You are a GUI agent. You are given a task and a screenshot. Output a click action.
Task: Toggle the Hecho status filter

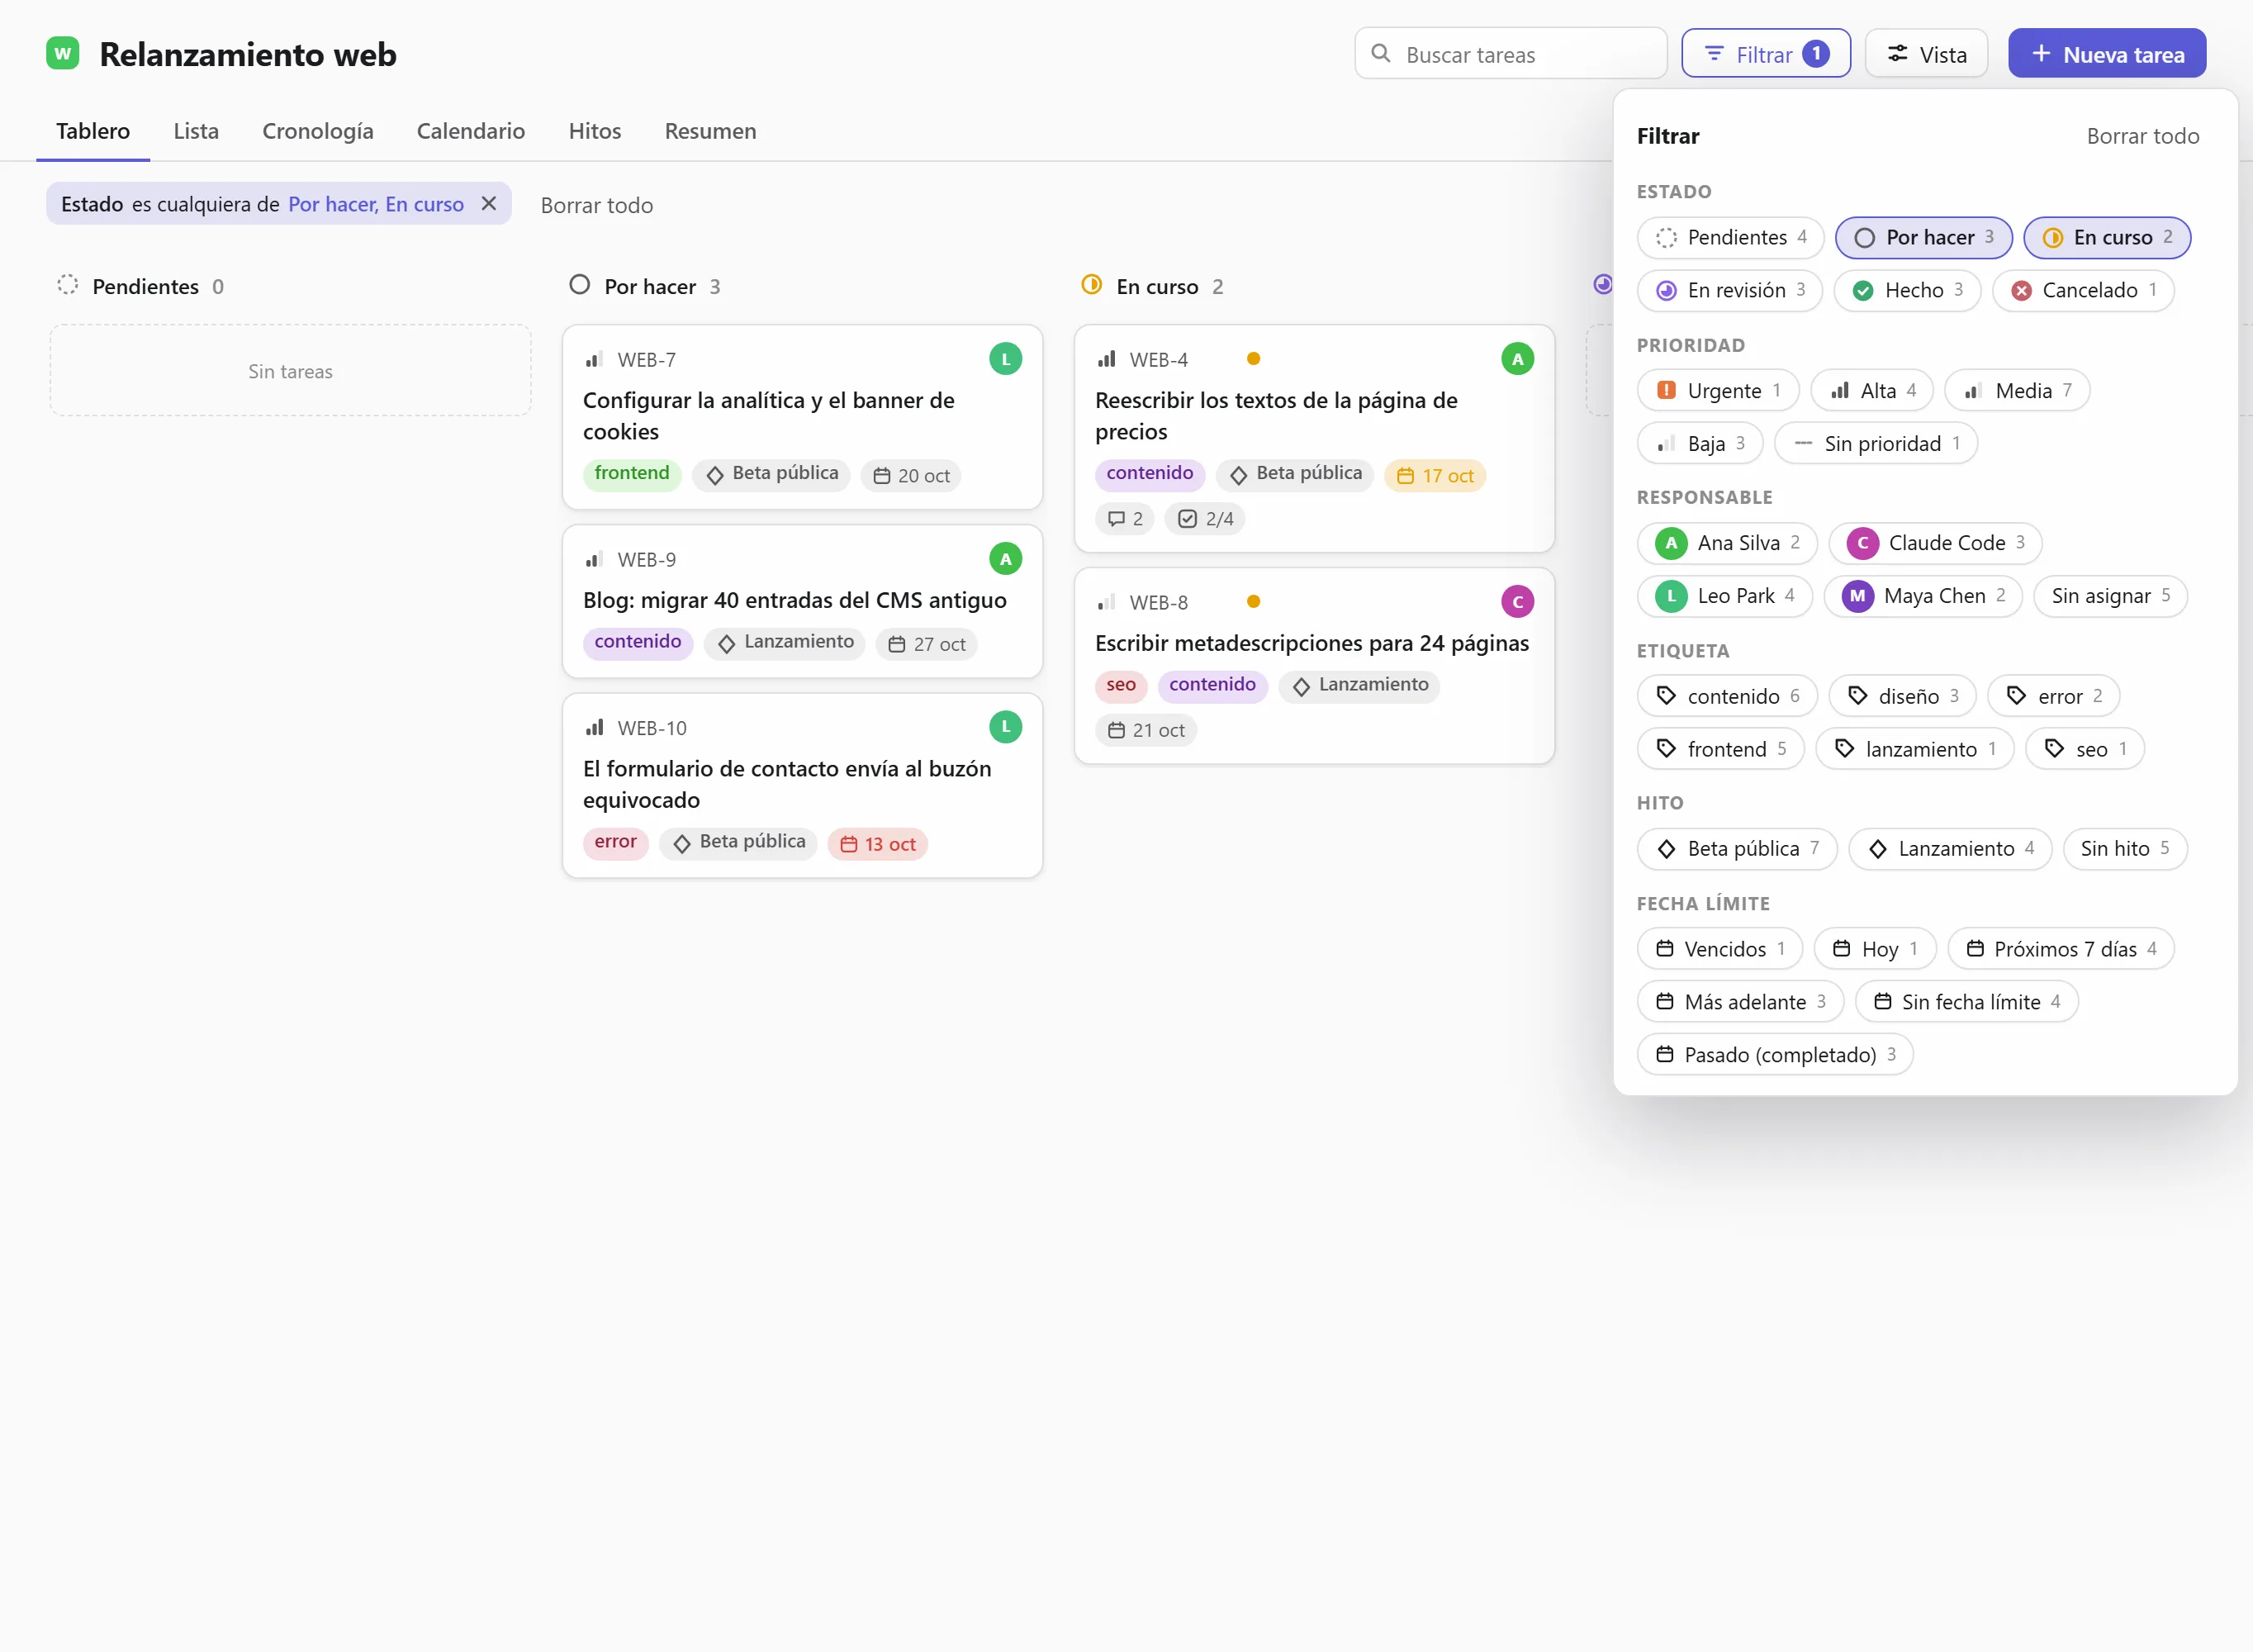click(1907, 291)
